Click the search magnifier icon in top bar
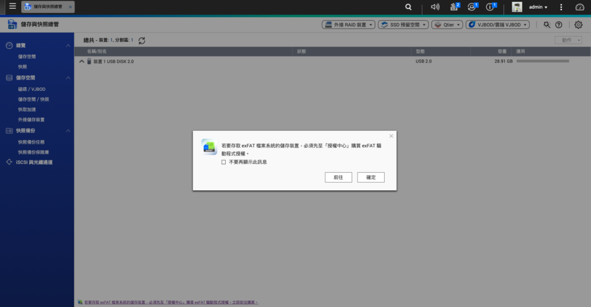This screenshot has height=307, width=591. click(408, 6)
